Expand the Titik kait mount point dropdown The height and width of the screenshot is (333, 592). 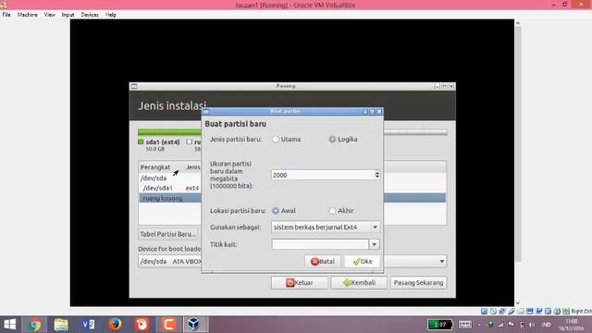[x=374, y=244]
